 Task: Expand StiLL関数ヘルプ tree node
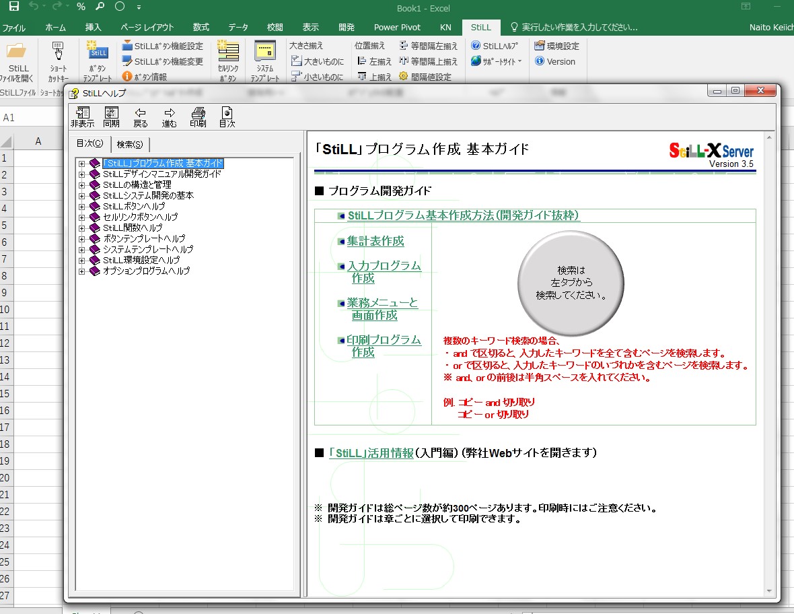point(81,228)
